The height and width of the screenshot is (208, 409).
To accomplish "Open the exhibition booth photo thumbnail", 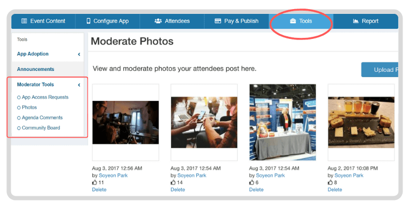I will (x=282, y=122).
